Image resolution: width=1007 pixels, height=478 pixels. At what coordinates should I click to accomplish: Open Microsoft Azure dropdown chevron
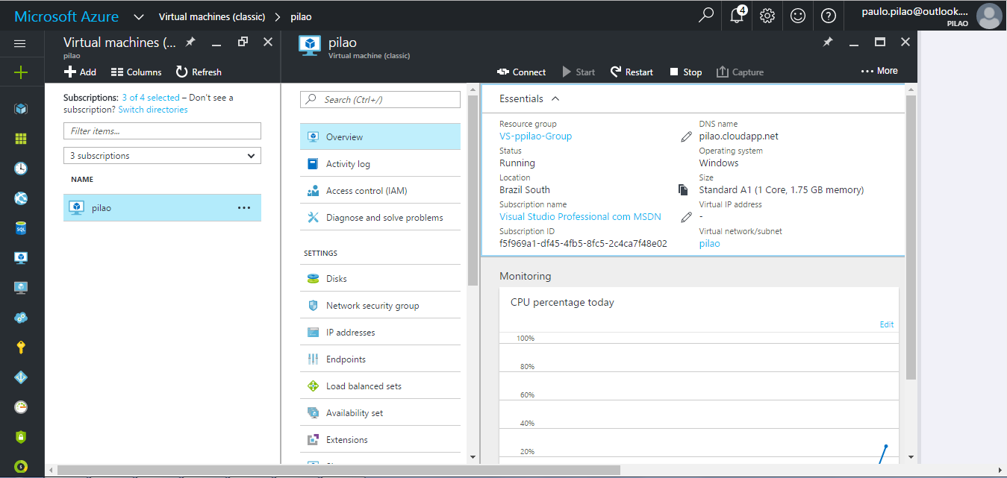tap(139, 16)
